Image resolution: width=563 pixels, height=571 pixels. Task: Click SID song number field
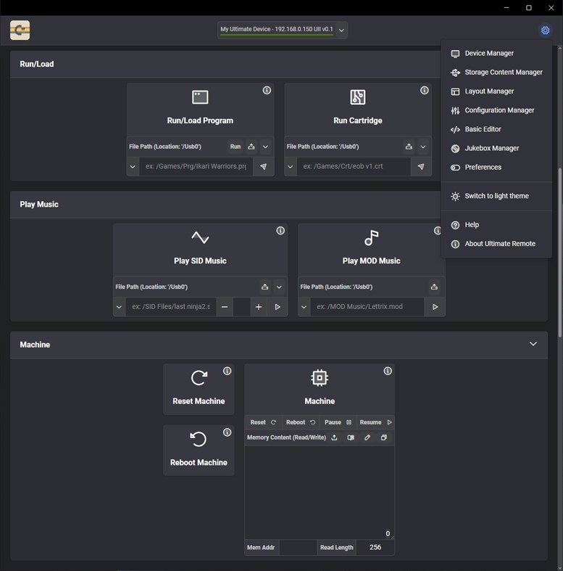coord(241,307)
